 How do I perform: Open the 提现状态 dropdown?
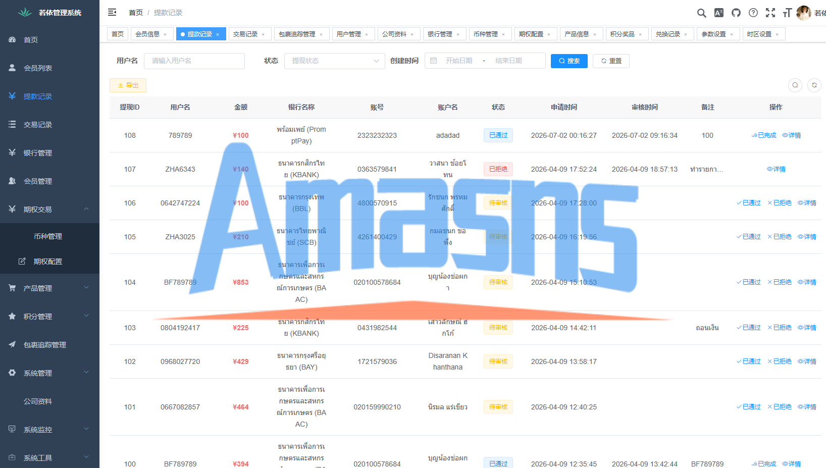point(334,61)
